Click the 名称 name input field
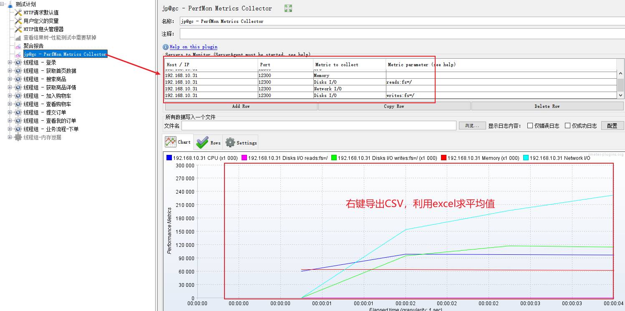 click(x=402, y=21)
